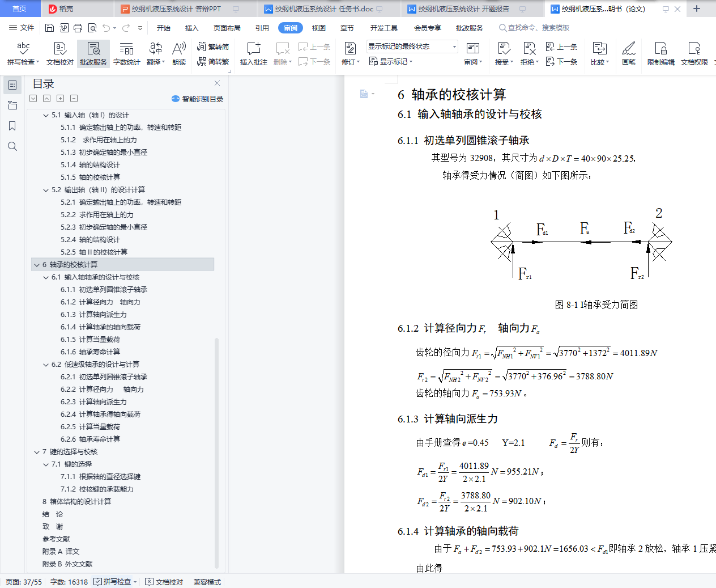This screenshot has height=588, width=716.
Task: Collapse the 7.1 键的选择 node
Action: coord(46,464)
